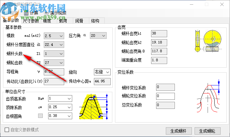Expand the 蜗杆分度圆直径 d1 dropdown

(54, 45)
